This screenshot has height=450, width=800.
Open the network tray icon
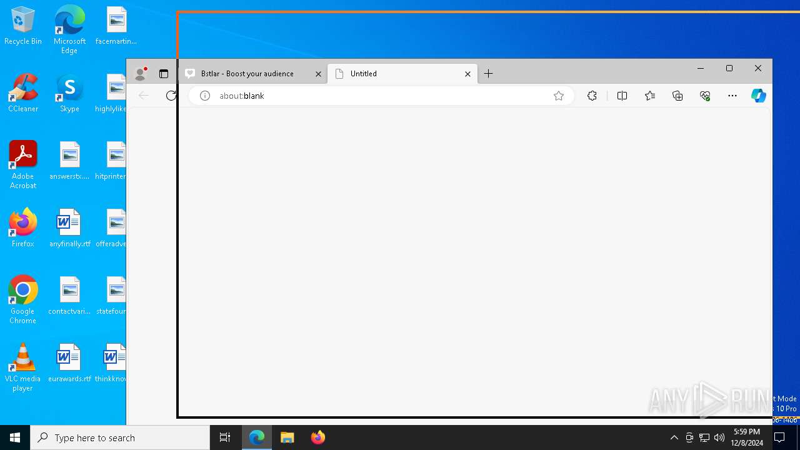[704, 437]
